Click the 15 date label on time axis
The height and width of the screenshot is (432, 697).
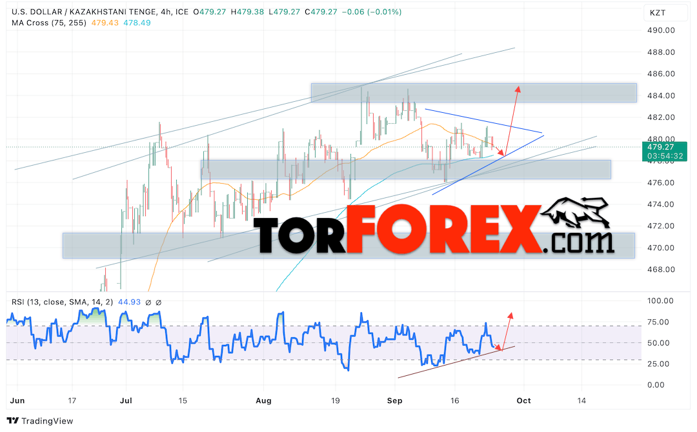click(183, 400)
